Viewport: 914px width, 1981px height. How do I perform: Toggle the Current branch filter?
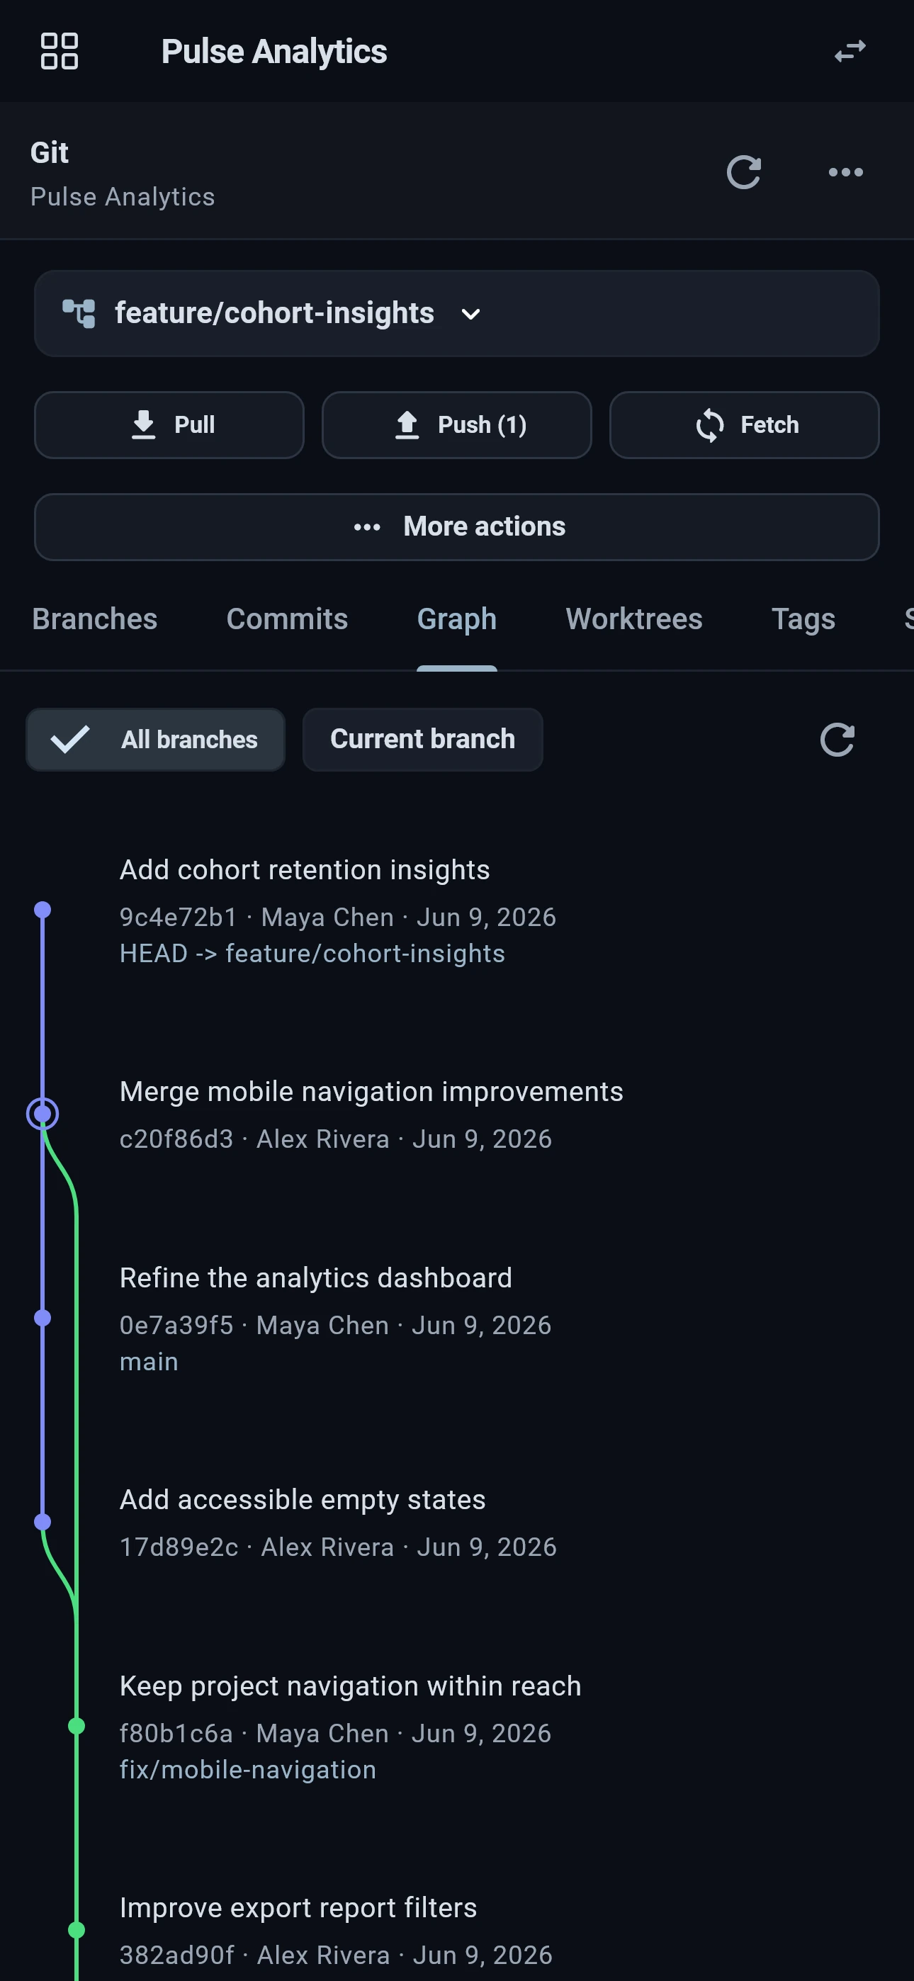pos(422,740)
